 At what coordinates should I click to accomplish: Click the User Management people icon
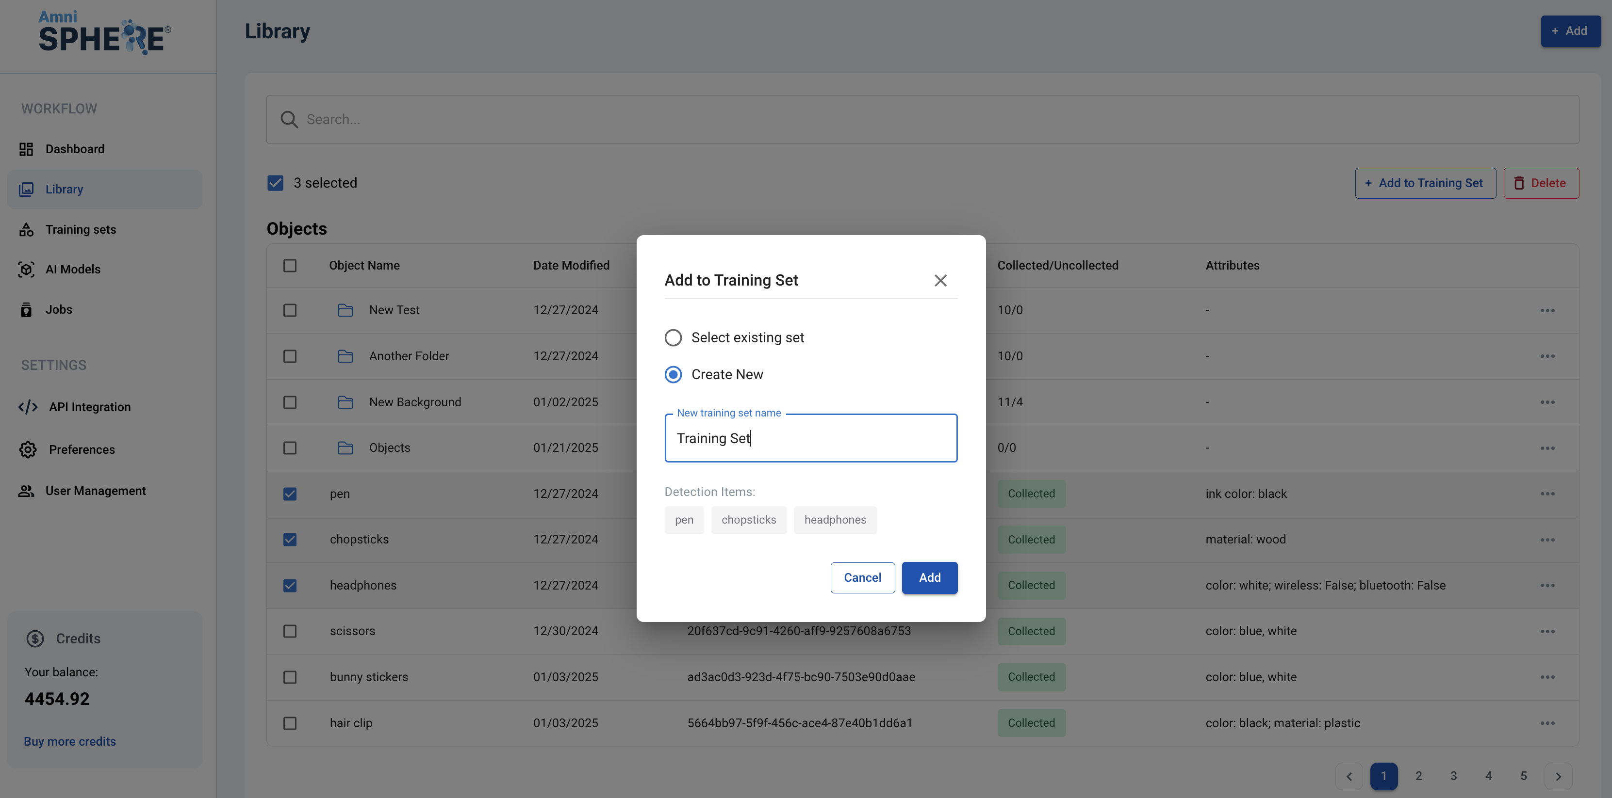(x=26, y=491)
